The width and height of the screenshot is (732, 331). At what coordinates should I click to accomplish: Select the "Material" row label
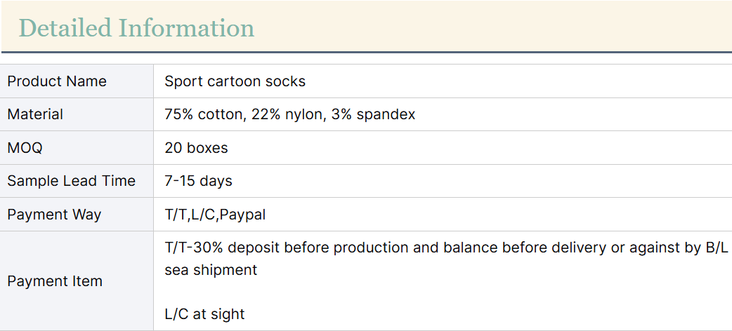(x=35, y=114)
